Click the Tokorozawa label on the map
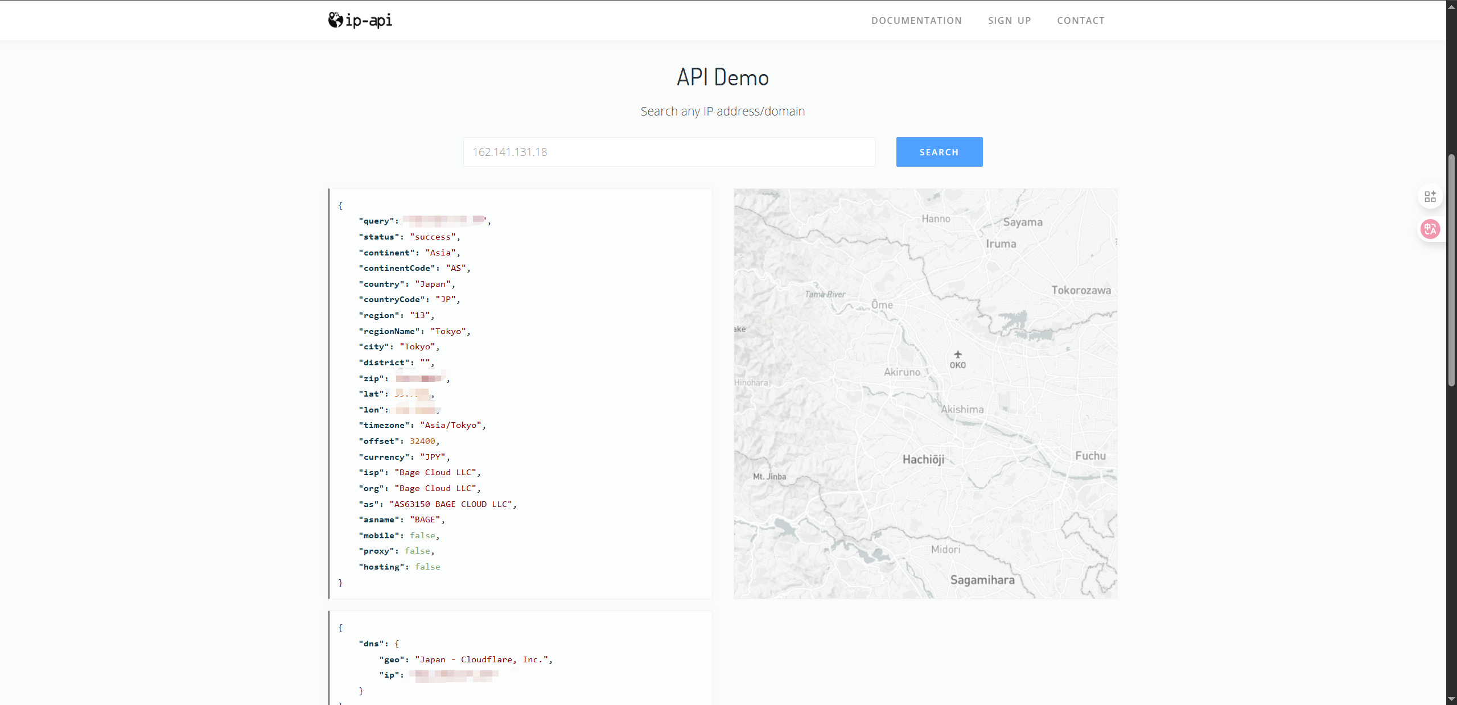 click(1081, 290)
